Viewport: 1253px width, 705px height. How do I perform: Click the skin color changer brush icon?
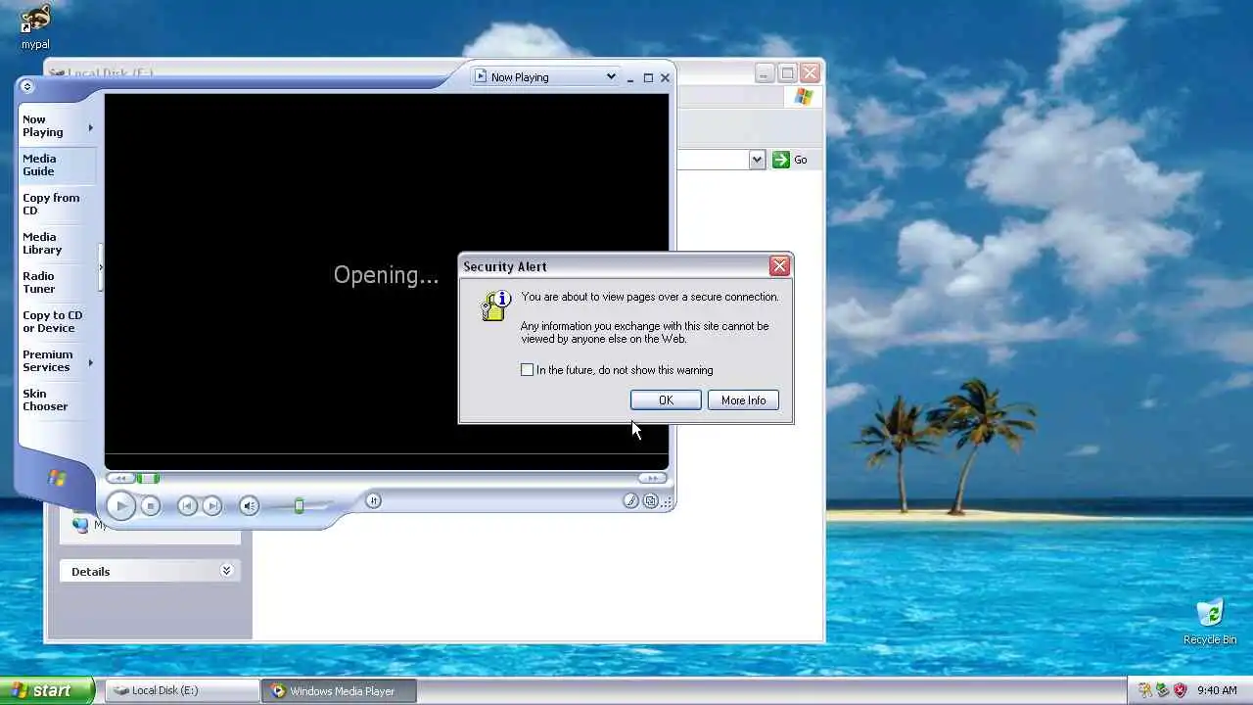[x=630, y=500]
